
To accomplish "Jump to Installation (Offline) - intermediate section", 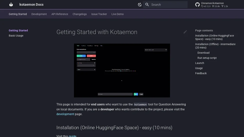I will pos(215,46).
